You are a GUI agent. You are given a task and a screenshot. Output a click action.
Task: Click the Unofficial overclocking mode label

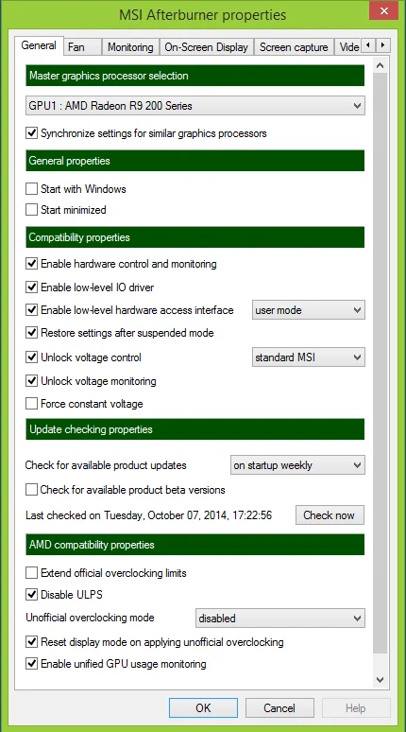pos(90,618)
